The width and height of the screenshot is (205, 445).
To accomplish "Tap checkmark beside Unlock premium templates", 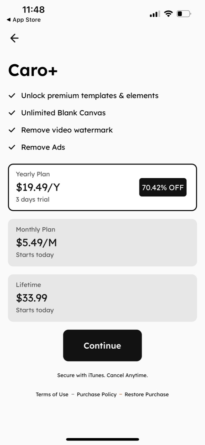I will pyautogui.click(x=12, y=96).
